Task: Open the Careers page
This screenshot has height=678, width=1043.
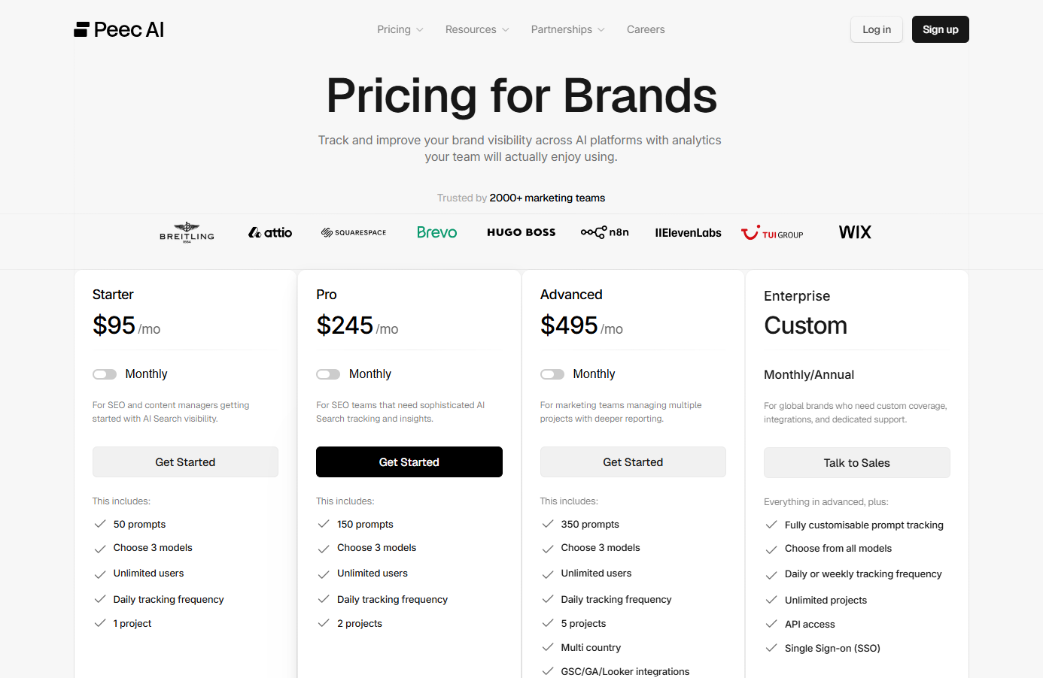Action: coord(646,29)
